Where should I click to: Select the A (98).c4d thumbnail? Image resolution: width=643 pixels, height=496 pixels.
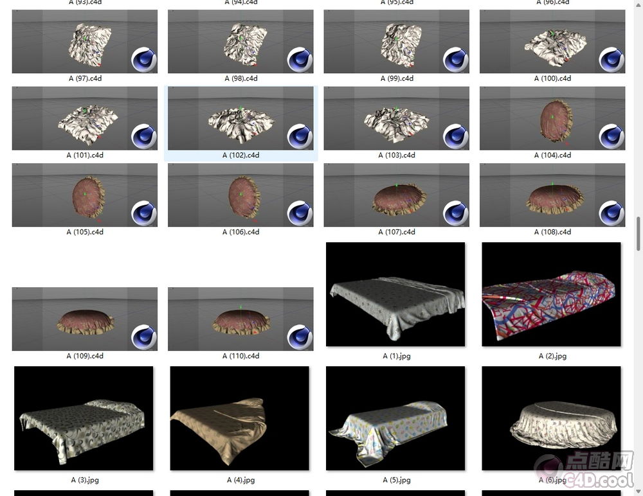click(240, 41)
